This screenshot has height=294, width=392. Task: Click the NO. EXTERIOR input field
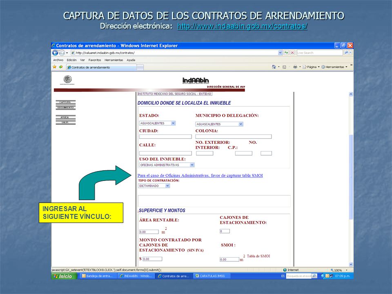pos(205,153)
